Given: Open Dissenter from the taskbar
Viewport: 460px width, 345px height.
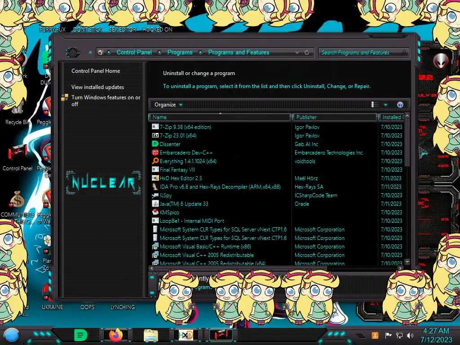Looking at the screenshot, I should coord(81,335).
